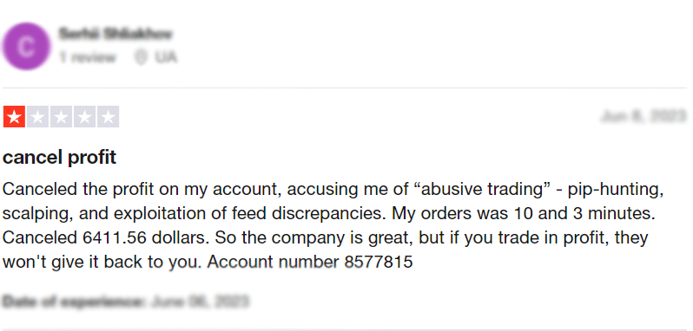Click the blurred "Date of experience" label
This screenshot has width=693, height=331.
point(73,302)
